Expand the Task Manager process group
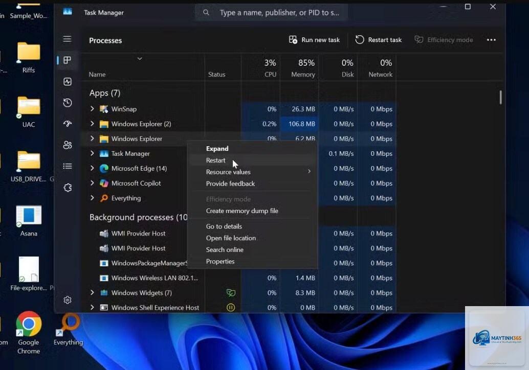The width and height of the screenshot is (529, 370). 92,153
